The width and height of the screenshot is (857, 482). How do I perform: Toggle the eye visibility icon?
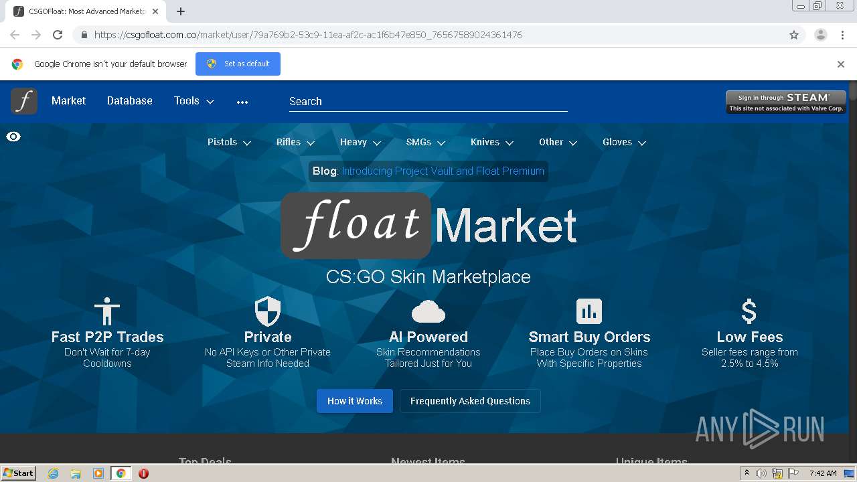click(13, 137)
